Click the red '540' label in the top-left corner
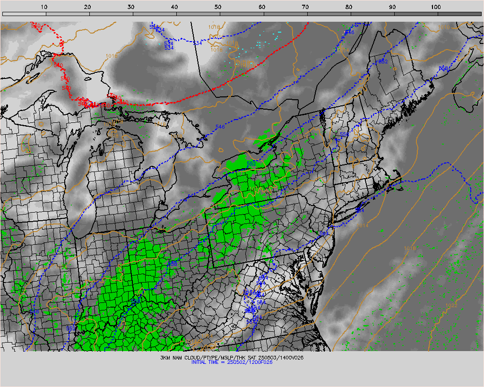This screenshot has width=484, height=387. click(x=36, y=26)
